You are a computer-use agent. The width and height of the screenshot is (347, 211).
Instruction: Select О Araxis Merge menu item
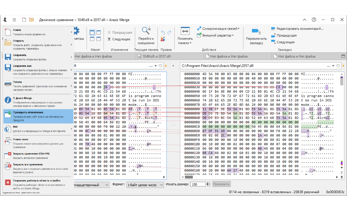38,102
